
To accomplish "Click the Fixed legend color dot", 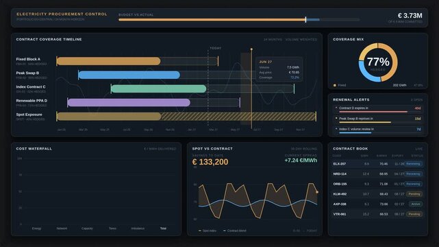I will point(335,85).
